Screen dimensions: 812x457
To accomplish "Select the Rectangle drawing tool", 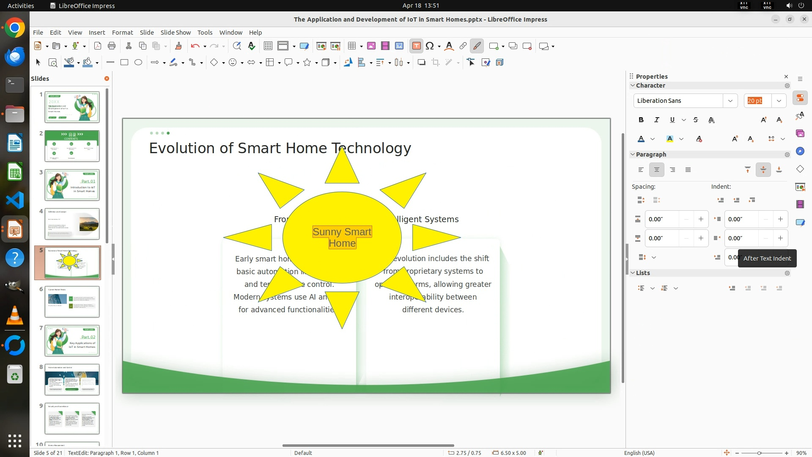I will click(124, 63).
